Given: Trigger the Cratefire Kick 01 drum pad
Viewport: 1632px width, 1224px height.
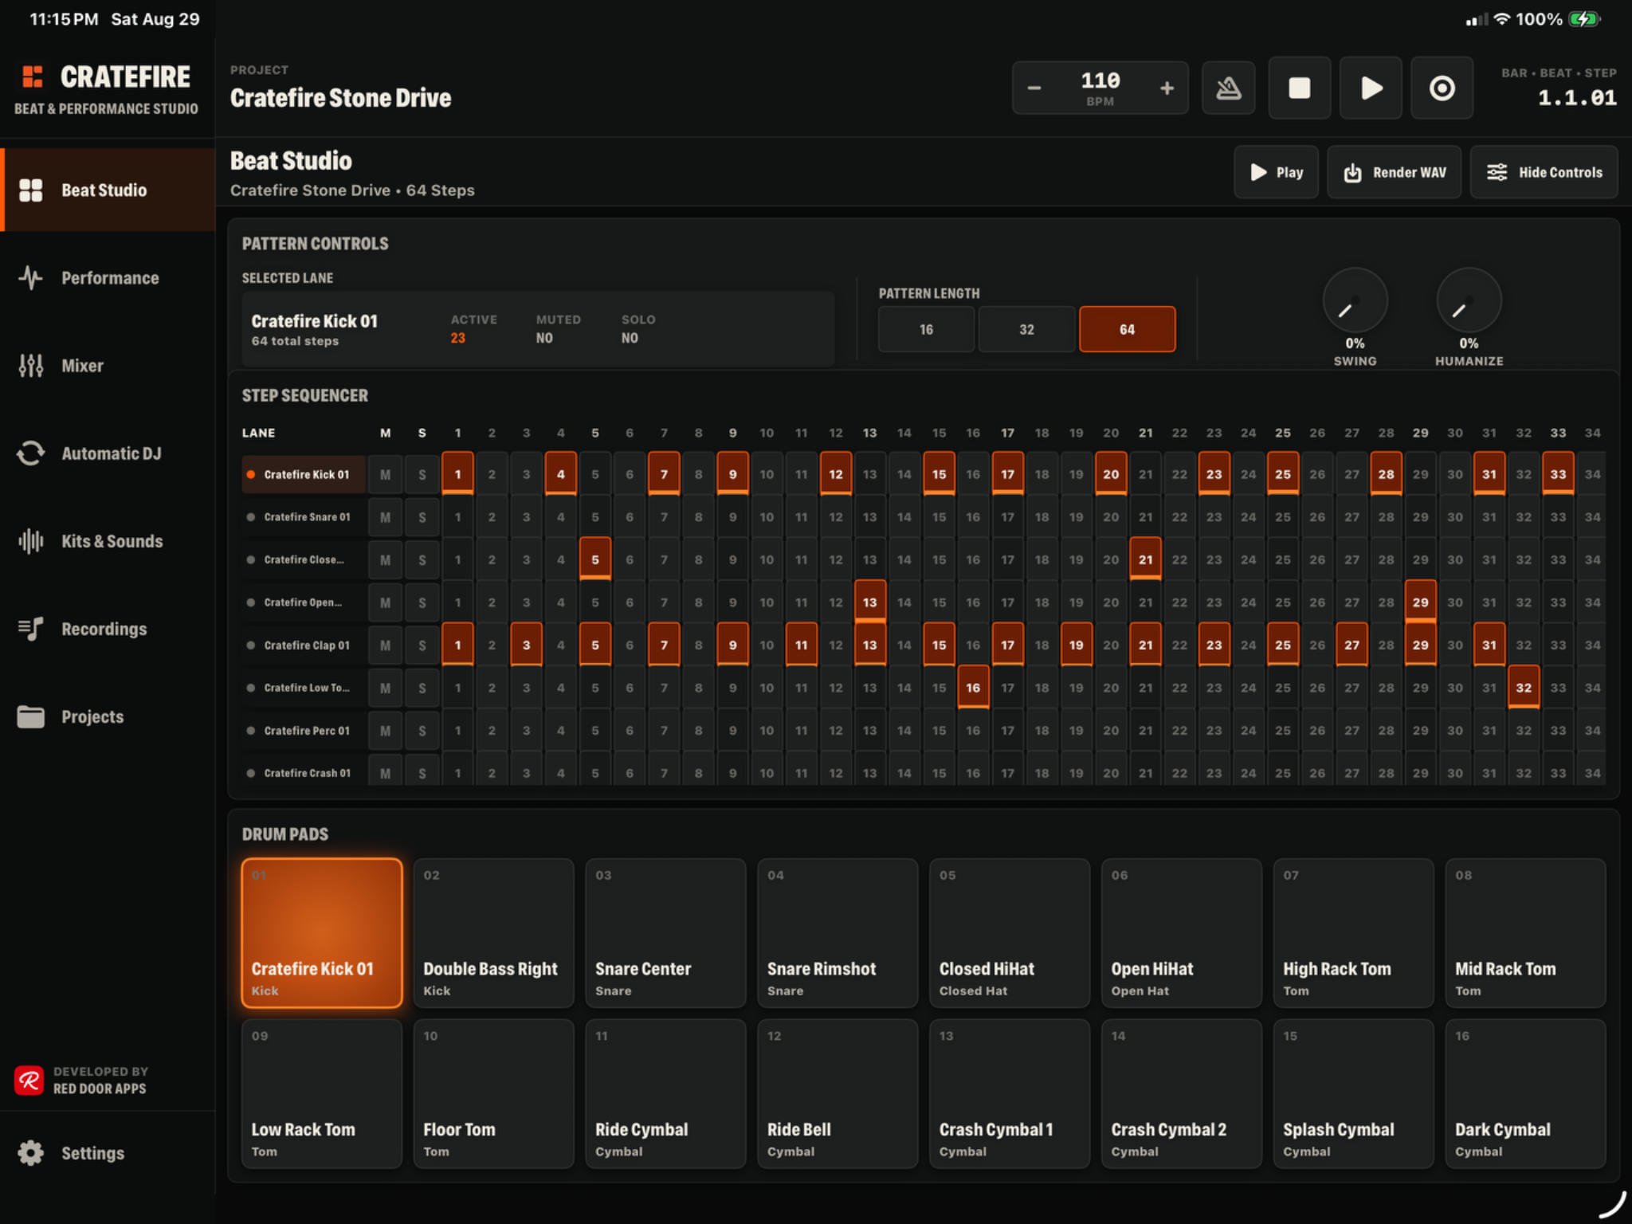Looking at the screenshot, I should coord(322,933).
